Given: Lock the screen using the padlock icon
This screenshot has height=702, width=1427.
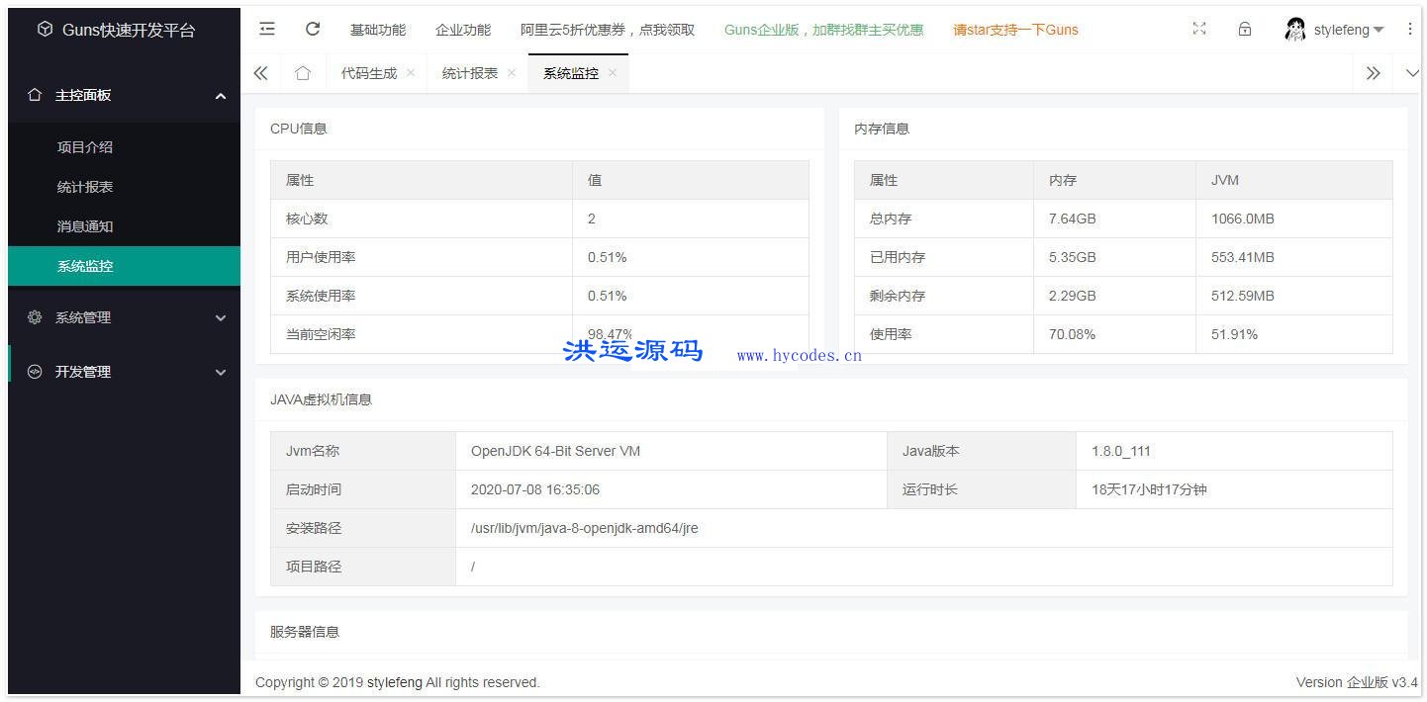Looking at the screenshot, I should [x=1244, y=29].
